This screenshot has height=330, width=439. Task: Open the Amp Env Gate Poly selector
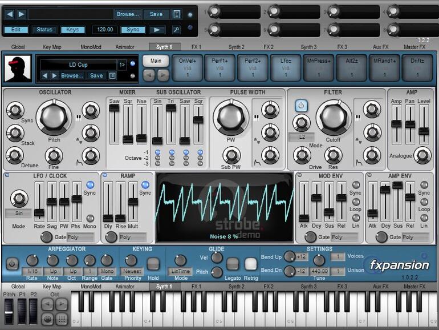click(415, 237)
